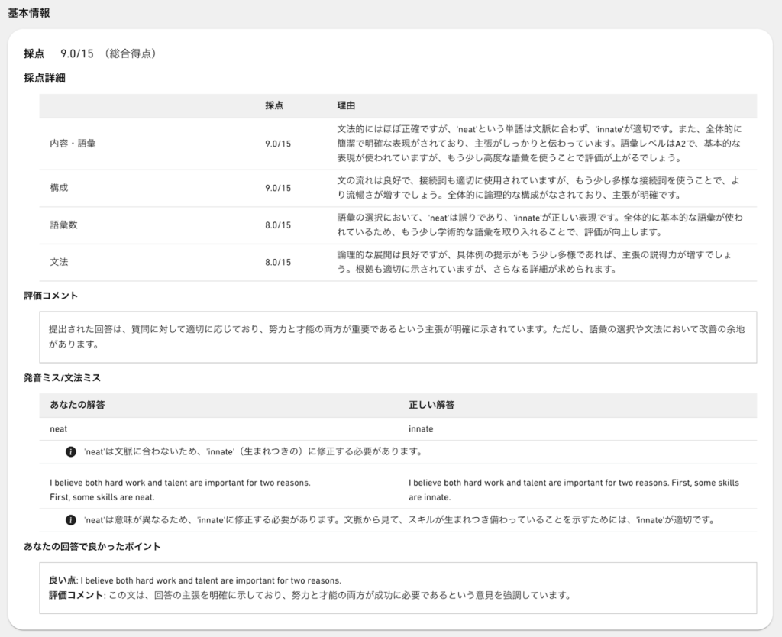Click the '文法' row label in table
The width and height of the screenshot is (782, 637).
click(59, 262)
